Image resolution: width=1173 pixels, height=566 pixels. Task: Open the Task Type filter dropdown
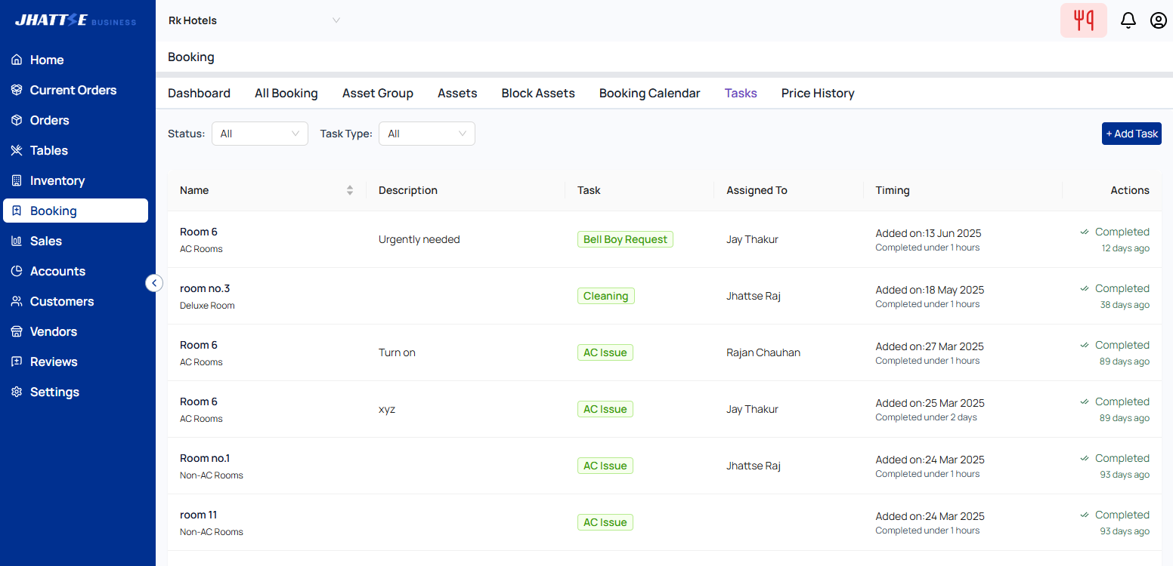click(x=426, y=134)
